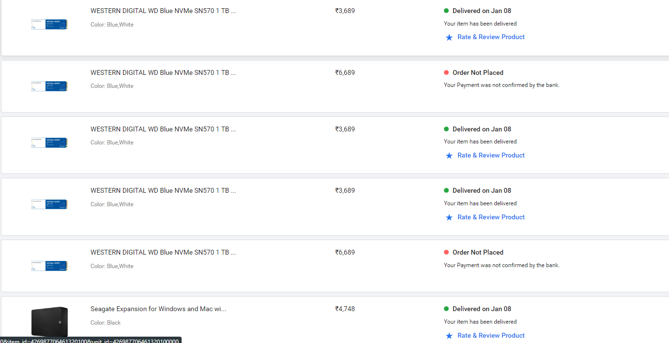Screen dimensions: 669x343
Task: Open the thumbnail of the last unplaced WD order
Action: [49, 266]
